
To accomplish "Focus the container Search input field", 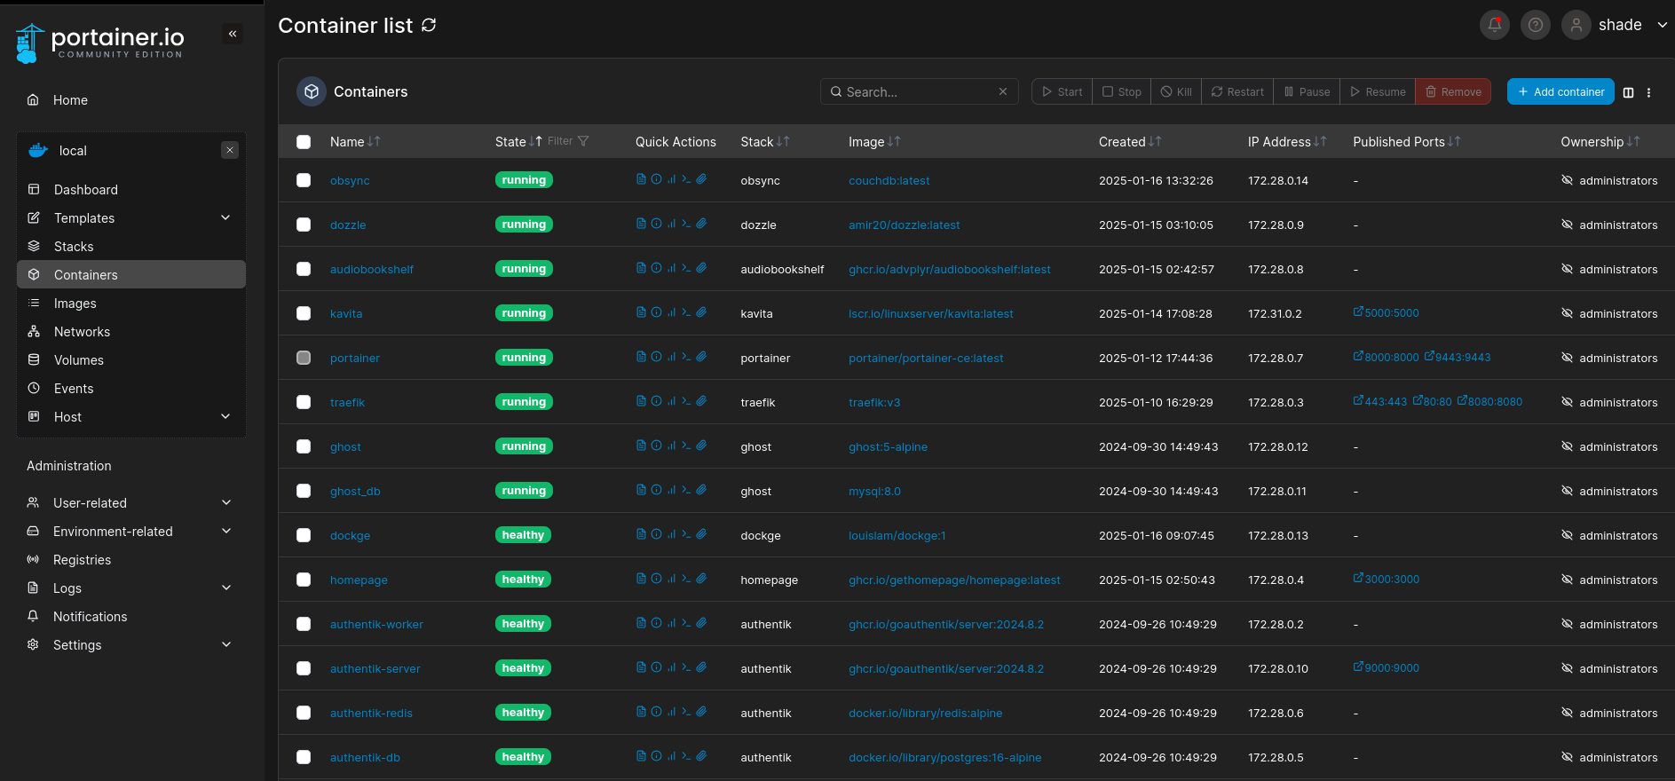I will (919, 91).
